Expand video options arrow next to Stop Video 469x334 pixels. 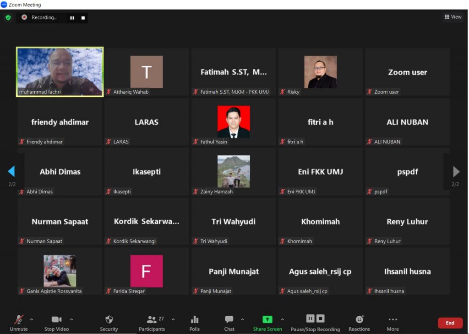[x=71, y=319]
